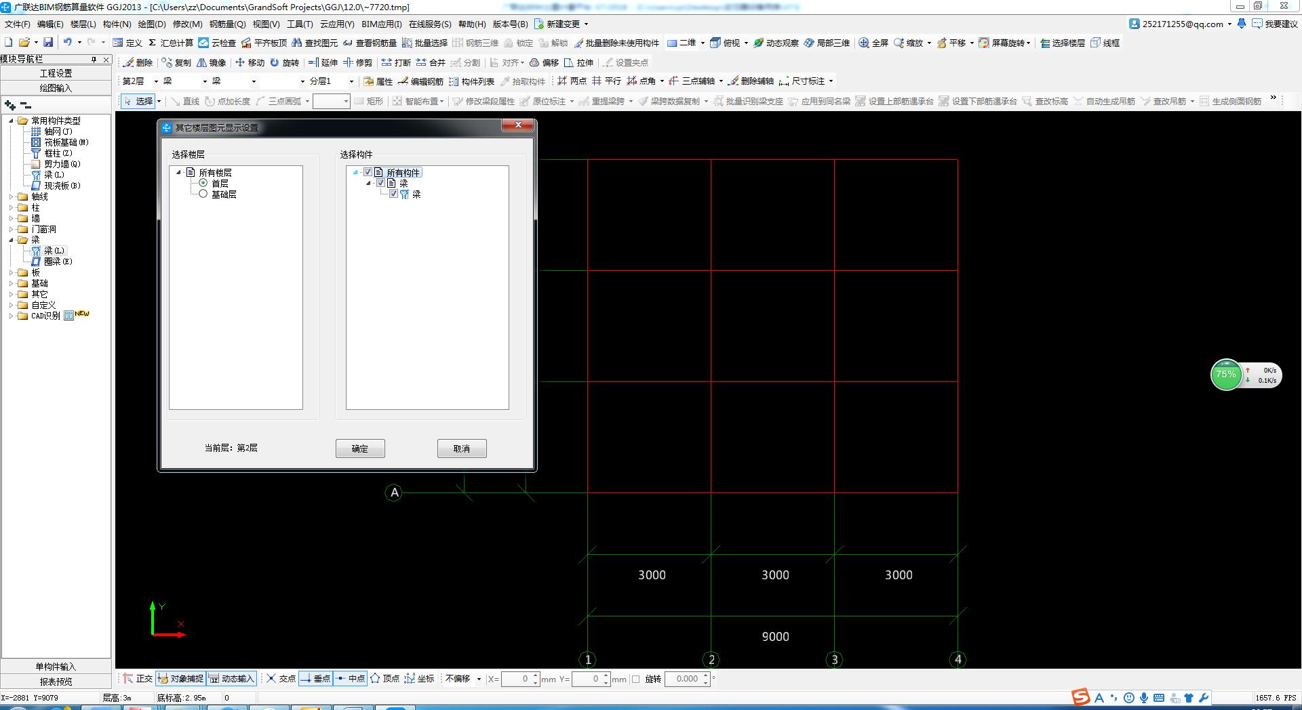Open 文件(F) menu
Image resolution: width=1302 pixels, height=710 pixels.
(17, 24)
